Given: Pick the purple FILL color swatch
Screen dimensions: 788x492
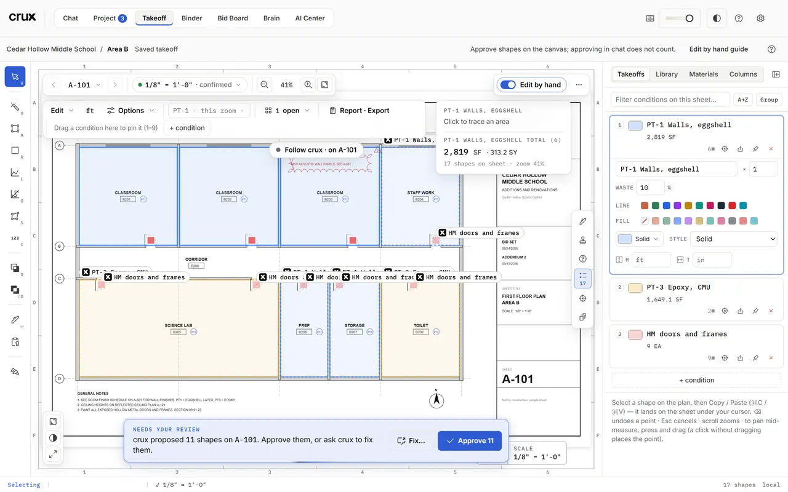Looking at the screenshot, I should click(x=689, y=221).
